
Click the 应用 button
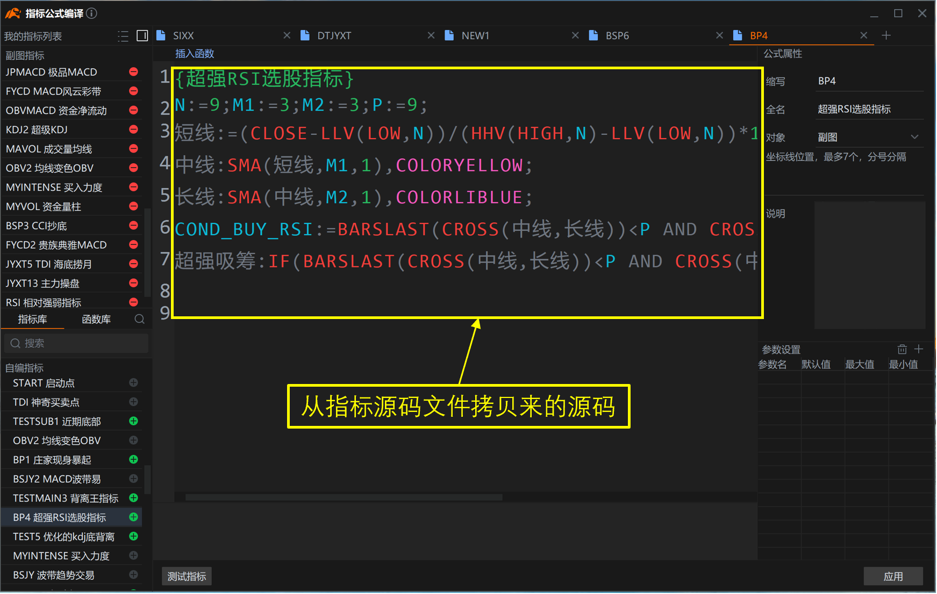coord(893,576)
